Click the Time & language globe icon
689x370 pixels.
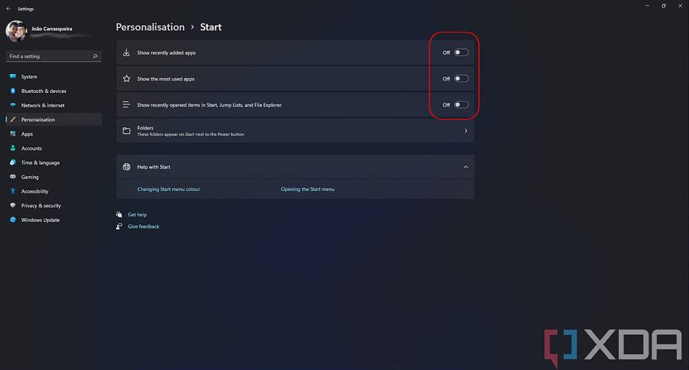[x=13, y=163]
